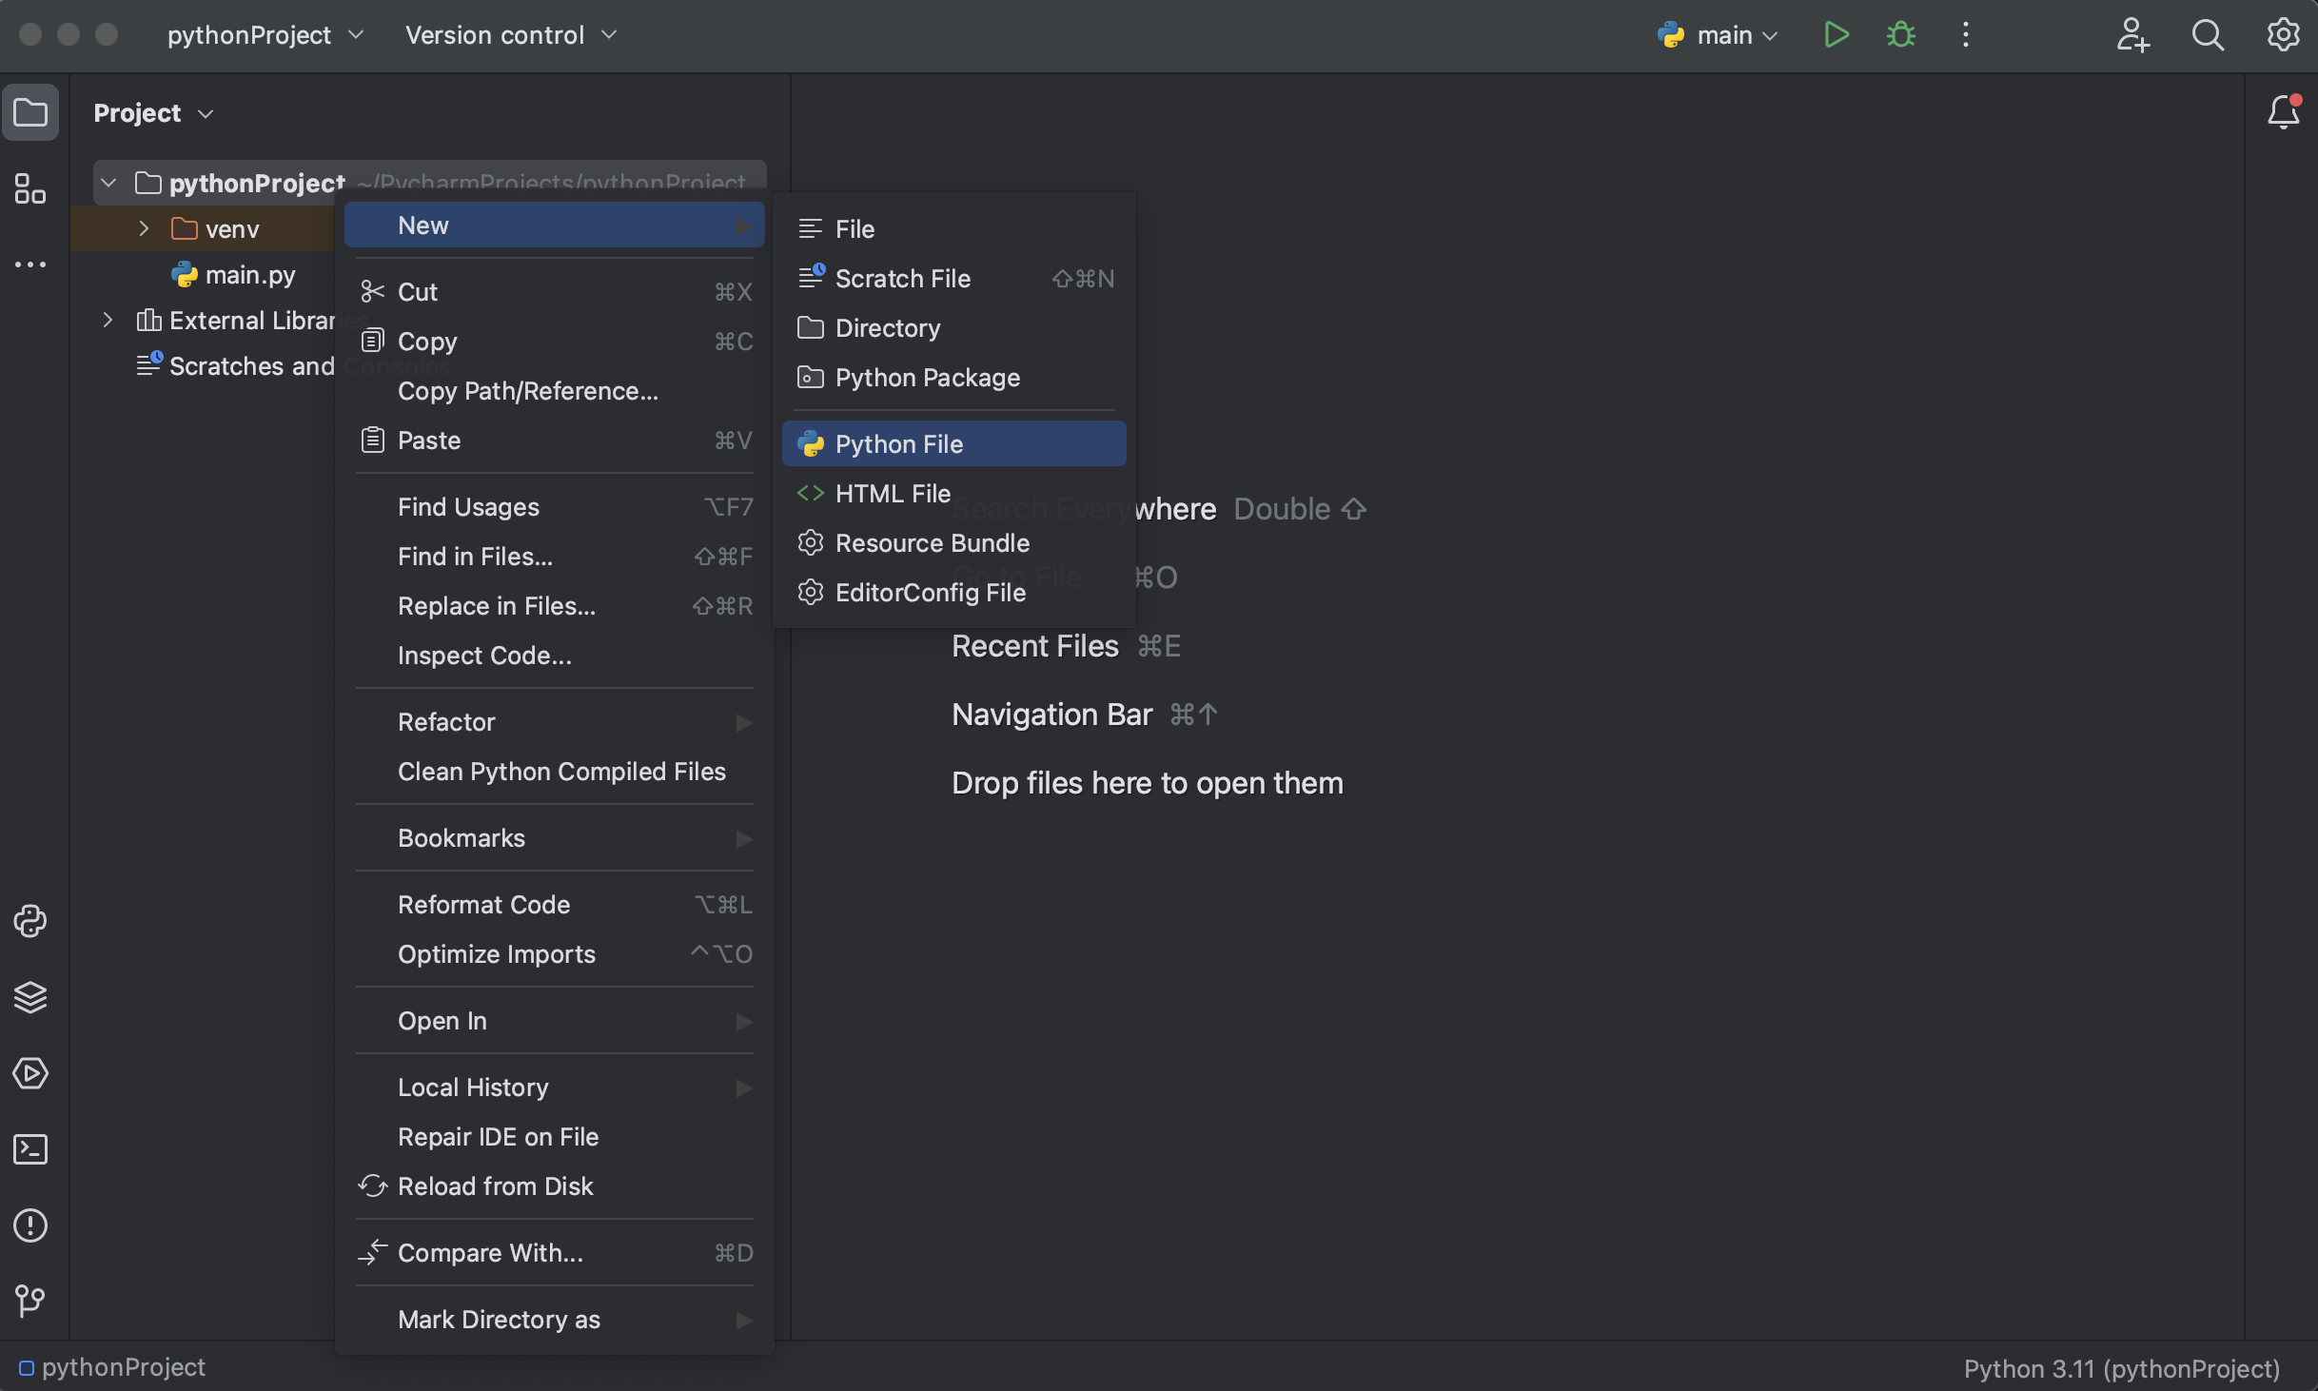
Task: Click the Debug bug icon
Action: click(x=1900, y=35)
